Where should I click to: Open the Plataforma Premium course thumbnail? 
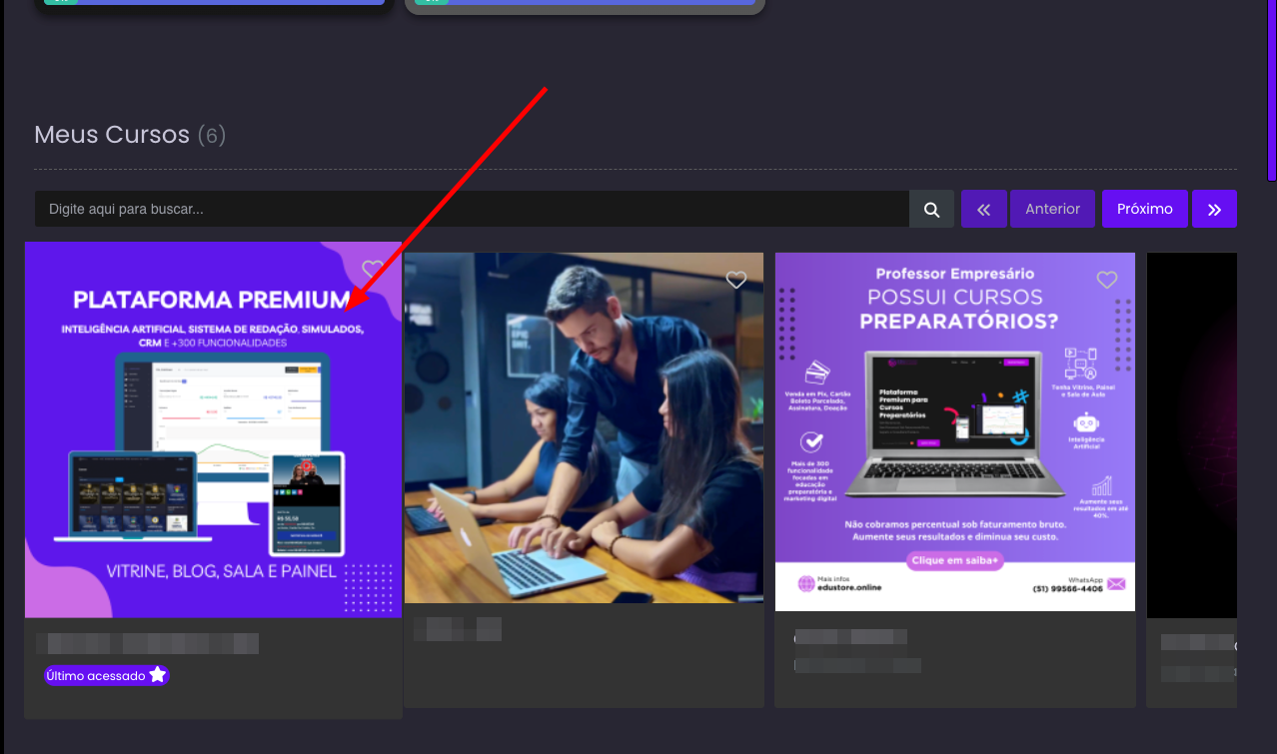213,429
